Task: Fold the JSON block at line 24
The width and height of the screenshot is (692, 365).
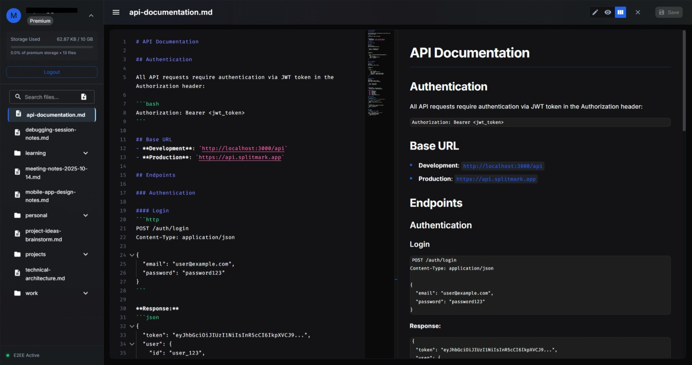Action: (x=132, y=255)
